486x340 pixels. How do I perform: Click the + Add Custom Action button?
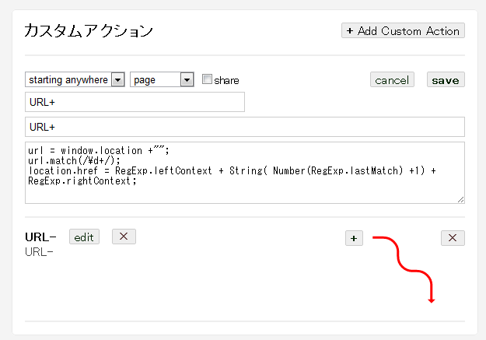tap(403, 31)
